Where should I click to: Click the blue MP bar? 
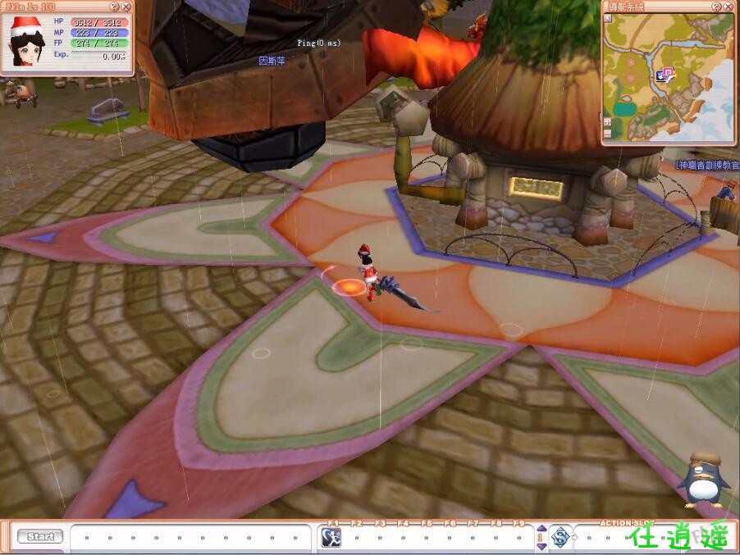pyautogui.click(x=99, y=33)
